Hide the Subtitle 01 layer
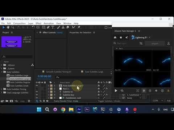The height and width of the screenshot is (130, 174). (x=37, y=92)
